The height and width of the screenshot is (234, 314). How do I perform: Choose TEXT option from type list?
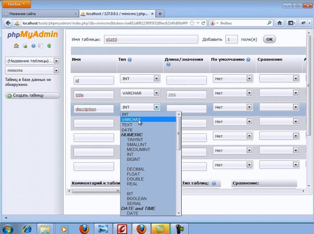(x=127, y=125)
